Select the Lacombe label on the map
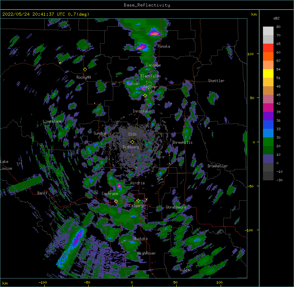The height and width of the screenshot is (287, 294). [153, 65]
